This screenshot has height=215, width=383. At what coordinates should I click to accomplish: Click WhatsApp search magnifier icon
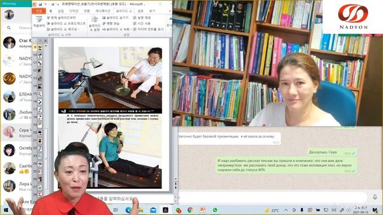click(x=9, y=28)
